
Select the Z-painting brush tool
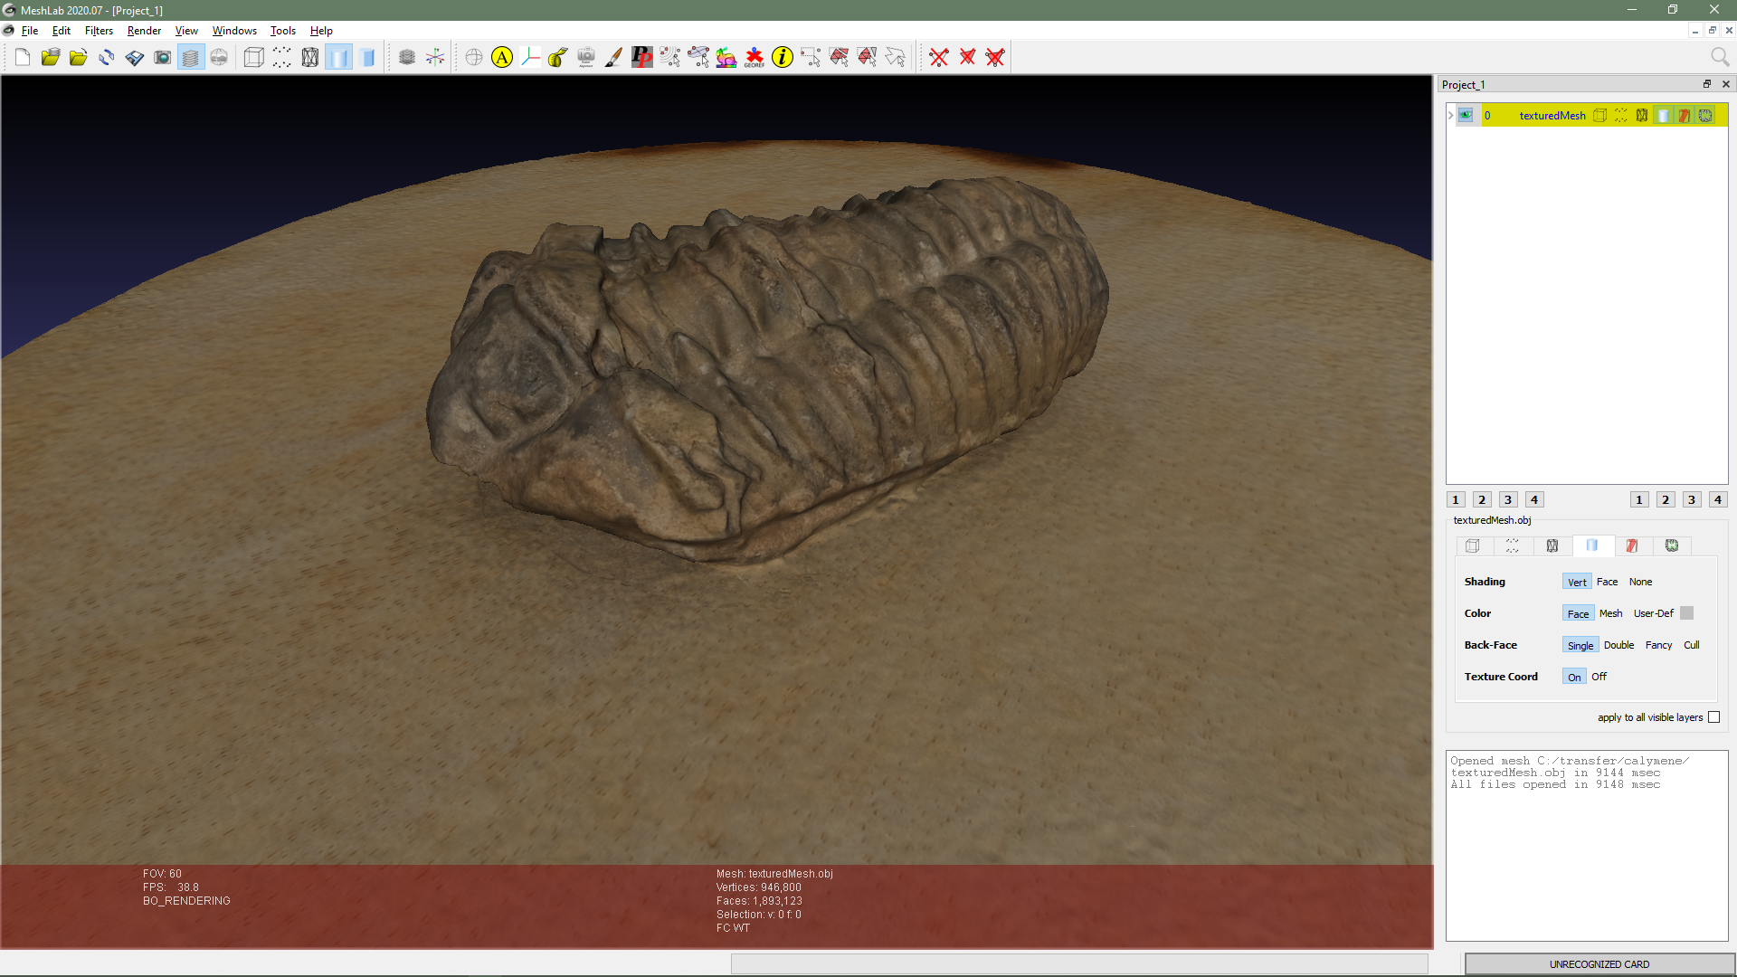point(613,58)
